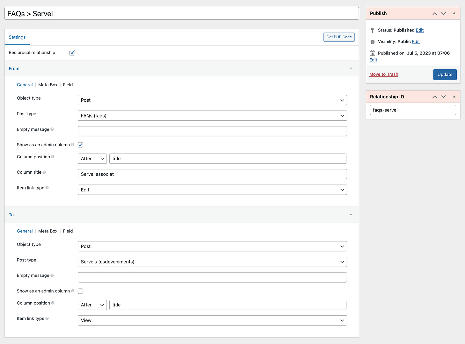Open To Item link type View dropdown
Viewport: 465px width, 344px height.
(x=212, y=320)
